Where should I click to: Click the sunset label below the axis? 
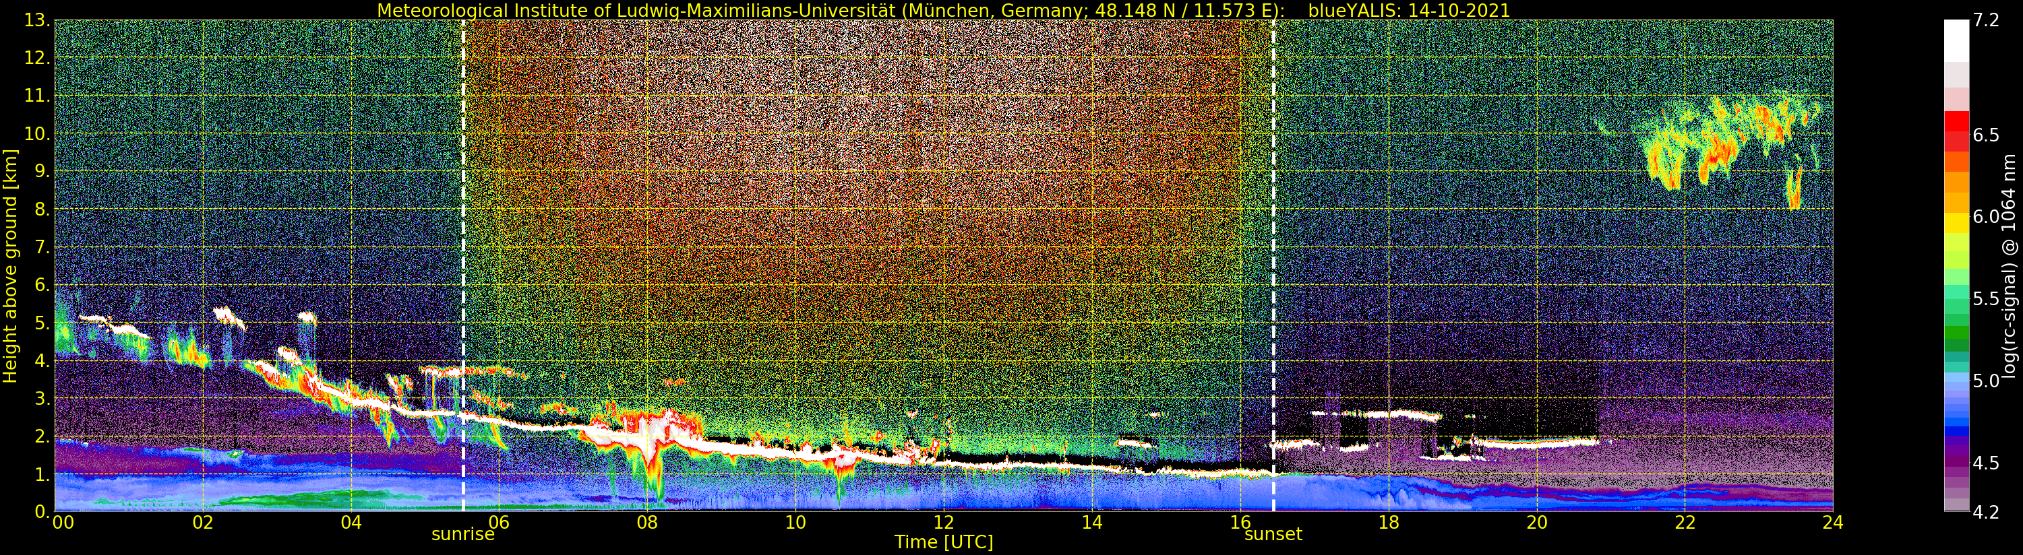(1273, 535)
